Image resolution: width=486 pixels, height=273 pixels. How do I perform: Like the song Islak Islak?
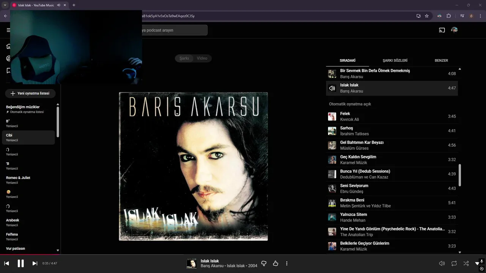pos(276,264)
